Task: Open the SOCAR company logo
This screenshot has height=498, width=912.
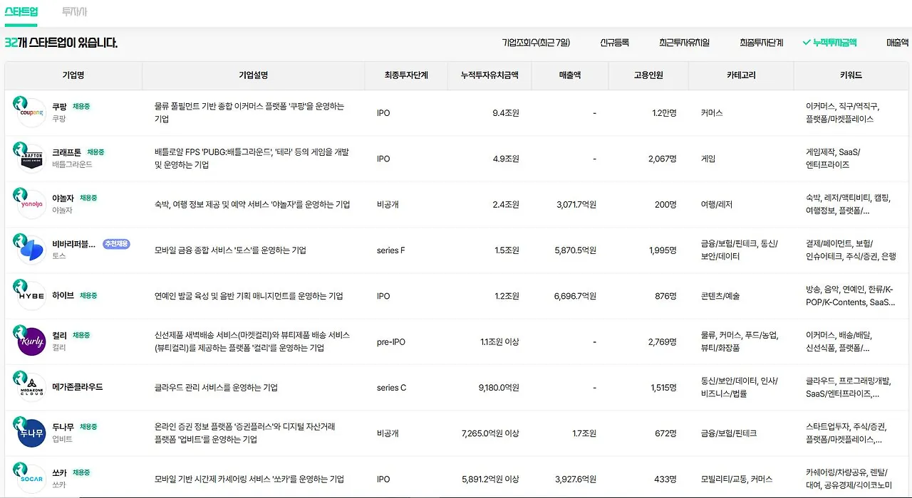Action: [31, 479]
